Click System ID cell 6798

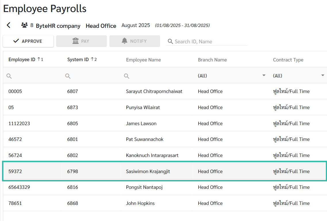pos(73,171)
